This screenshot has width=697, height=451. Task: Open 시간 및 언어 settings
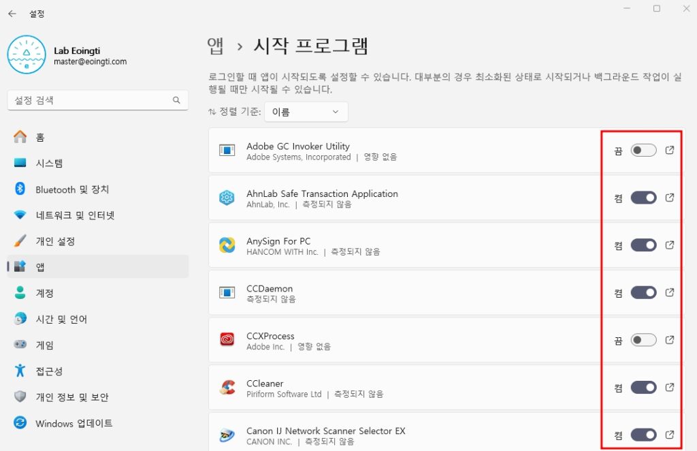click(x=98, y=319)
